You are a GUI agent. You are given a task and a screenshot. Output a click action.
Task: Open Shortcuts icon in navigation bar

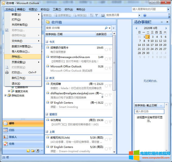(37, 150)
